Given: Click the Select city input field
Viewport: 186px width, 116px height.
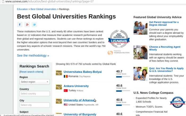Looking at the screenshot, I should click(x=35, y=105).
